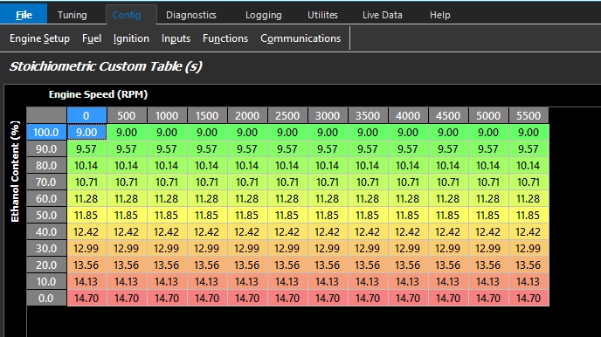Viewport: 601px width, 337px height.
Task: Open the Utilites tab
Action: 322,15
